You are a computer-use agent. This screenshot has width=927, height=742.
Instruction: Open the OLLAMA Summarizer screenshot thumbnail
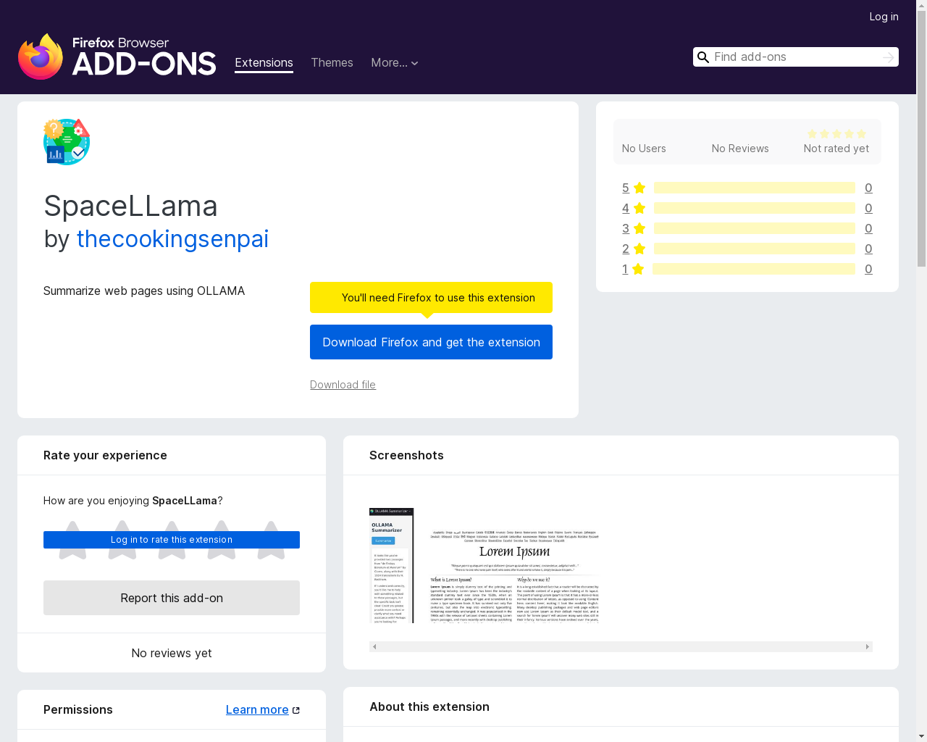tap(392, 565)
